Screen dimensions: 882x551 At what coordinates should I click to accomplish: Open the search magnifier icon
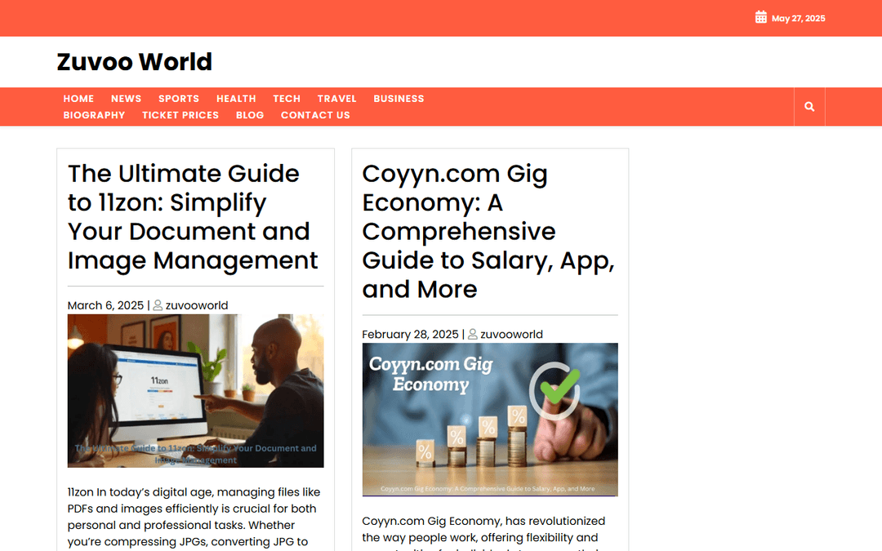[x=808, y=107]
